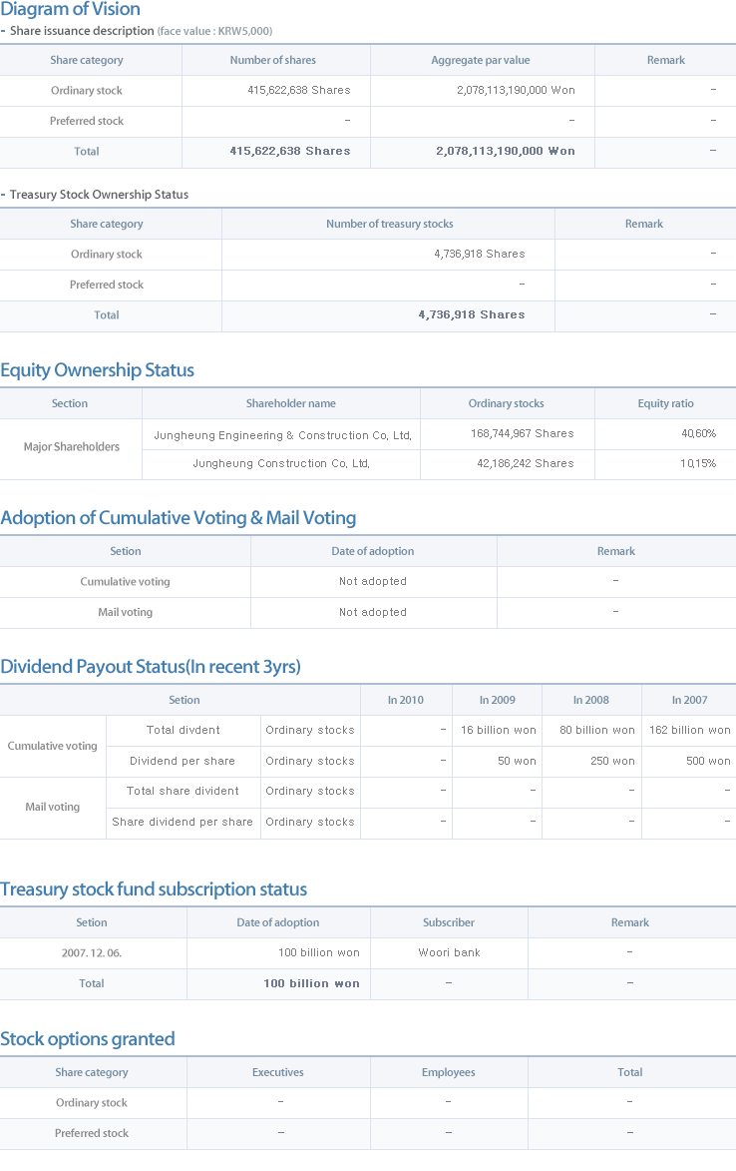
Task: Click the 'In 2008' column header
Action: [x=591, y=700]
